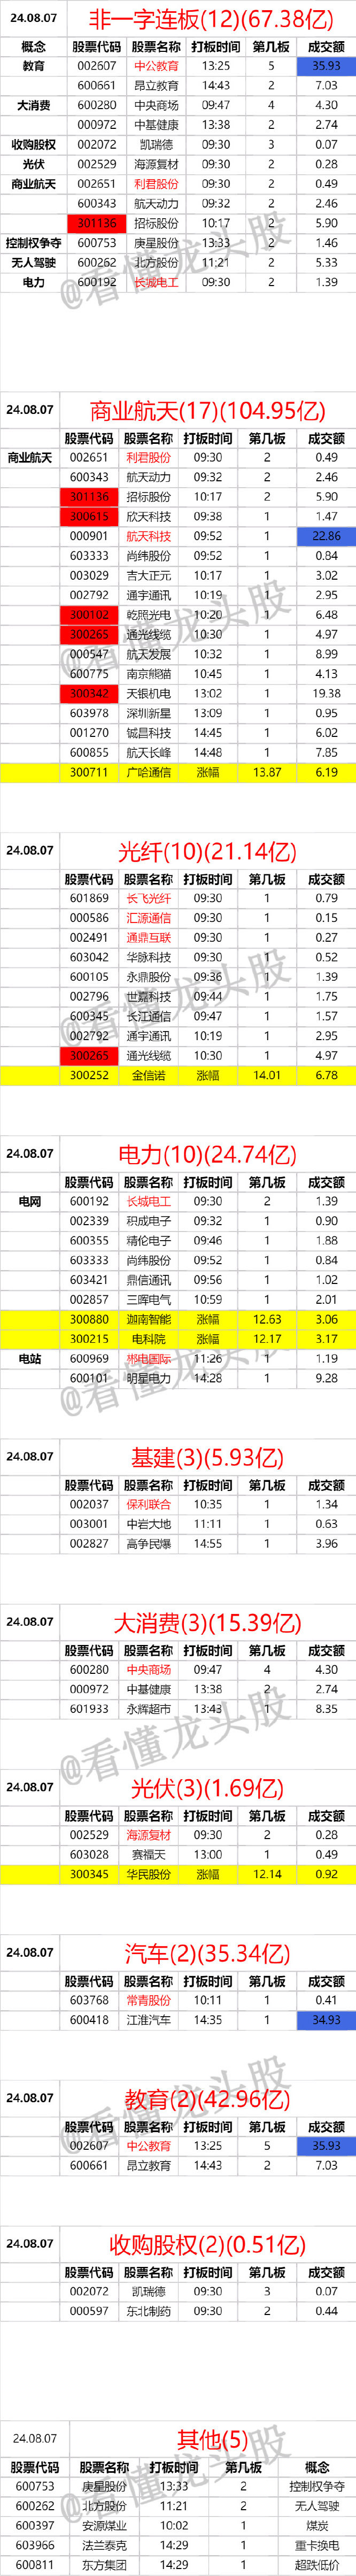
Task: Click the 基建(3)(5.93亿) section title
Action: pyautogui.click(x=207, y=1457)
